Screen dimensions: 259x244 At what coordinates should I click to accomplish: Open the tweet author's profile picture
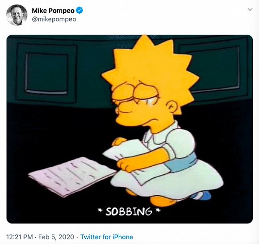point(17,15)
